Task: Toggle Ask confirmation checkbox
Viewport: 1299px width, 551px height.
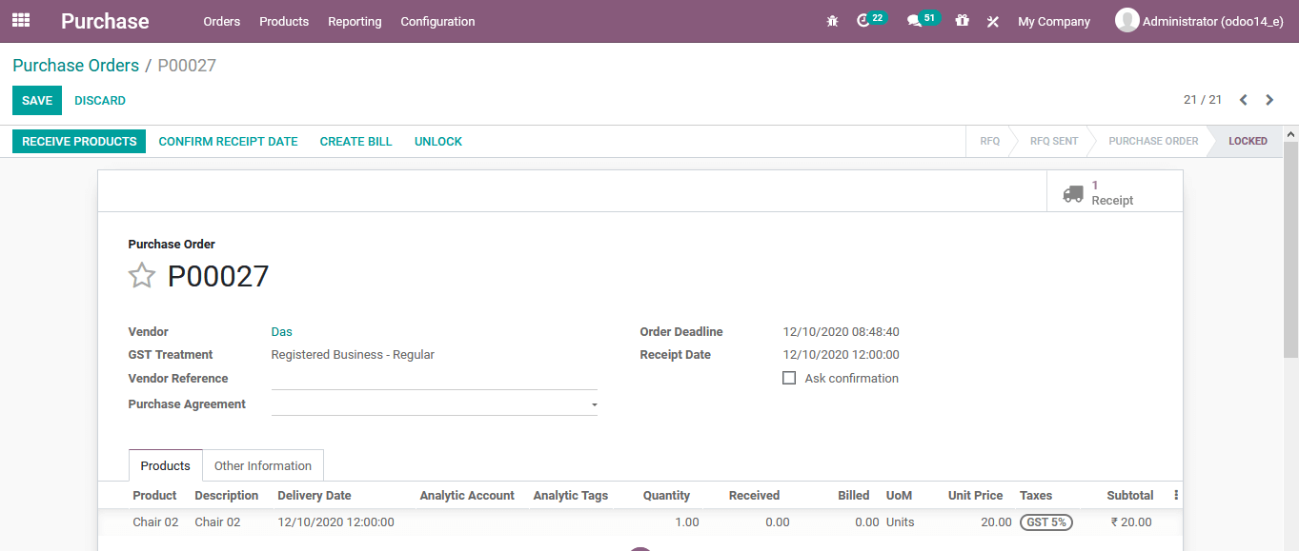Action: pyautogui.click(x=789, y=378)
